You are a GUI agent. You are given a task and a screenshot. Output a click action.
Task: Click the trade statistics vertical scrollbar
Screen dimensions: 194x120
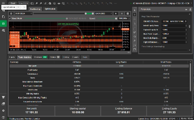point(190,77)
